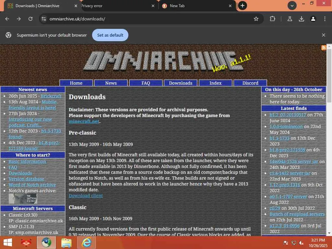Open the c0.29 link
The width and height of the screenshot is (332, 249).
[275, 208]
